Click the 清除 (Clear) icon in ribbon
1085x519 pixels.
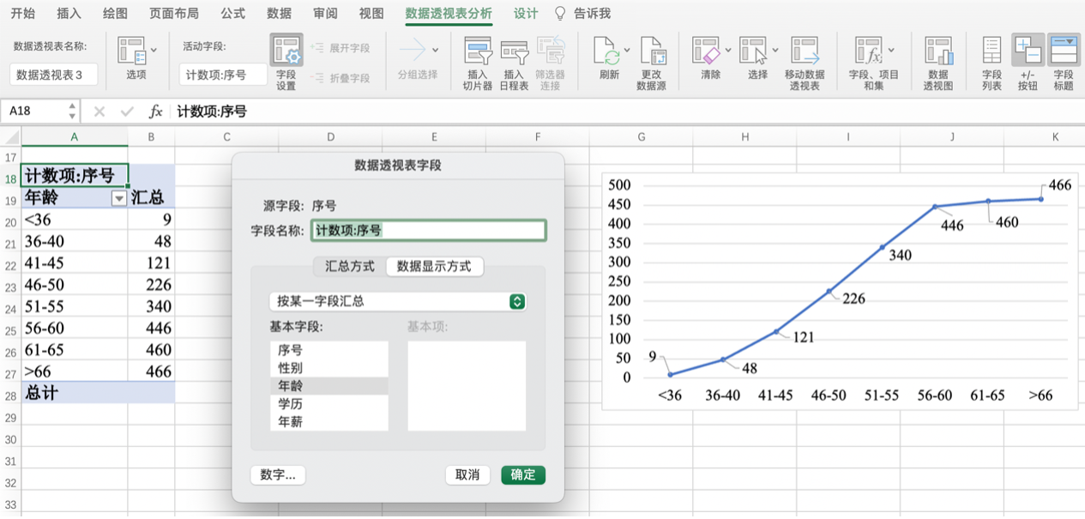[x=706, y=52]
